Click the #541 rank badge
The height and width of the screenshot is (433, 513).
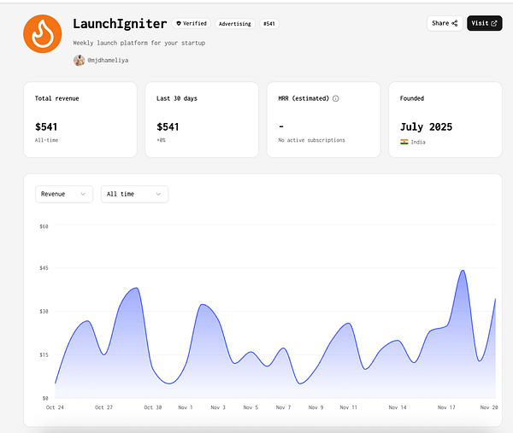269,24
